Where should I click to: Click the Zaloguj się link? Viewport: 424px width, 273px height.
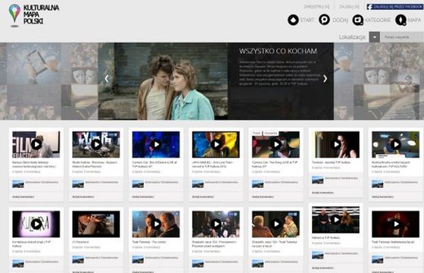point(349,7)
